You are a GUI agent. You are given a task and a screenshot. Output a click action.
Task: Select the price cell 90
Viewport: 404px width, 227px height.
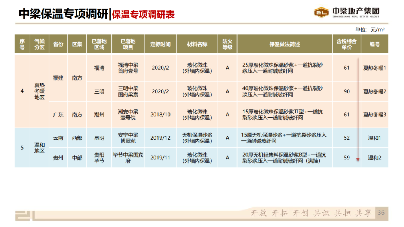(347, 91)
